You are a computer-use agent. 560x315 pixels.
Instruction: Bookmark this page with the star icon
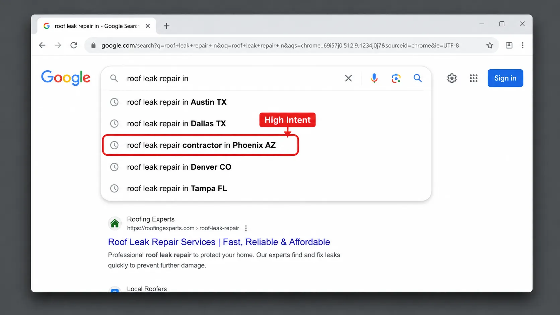[490, 45]
